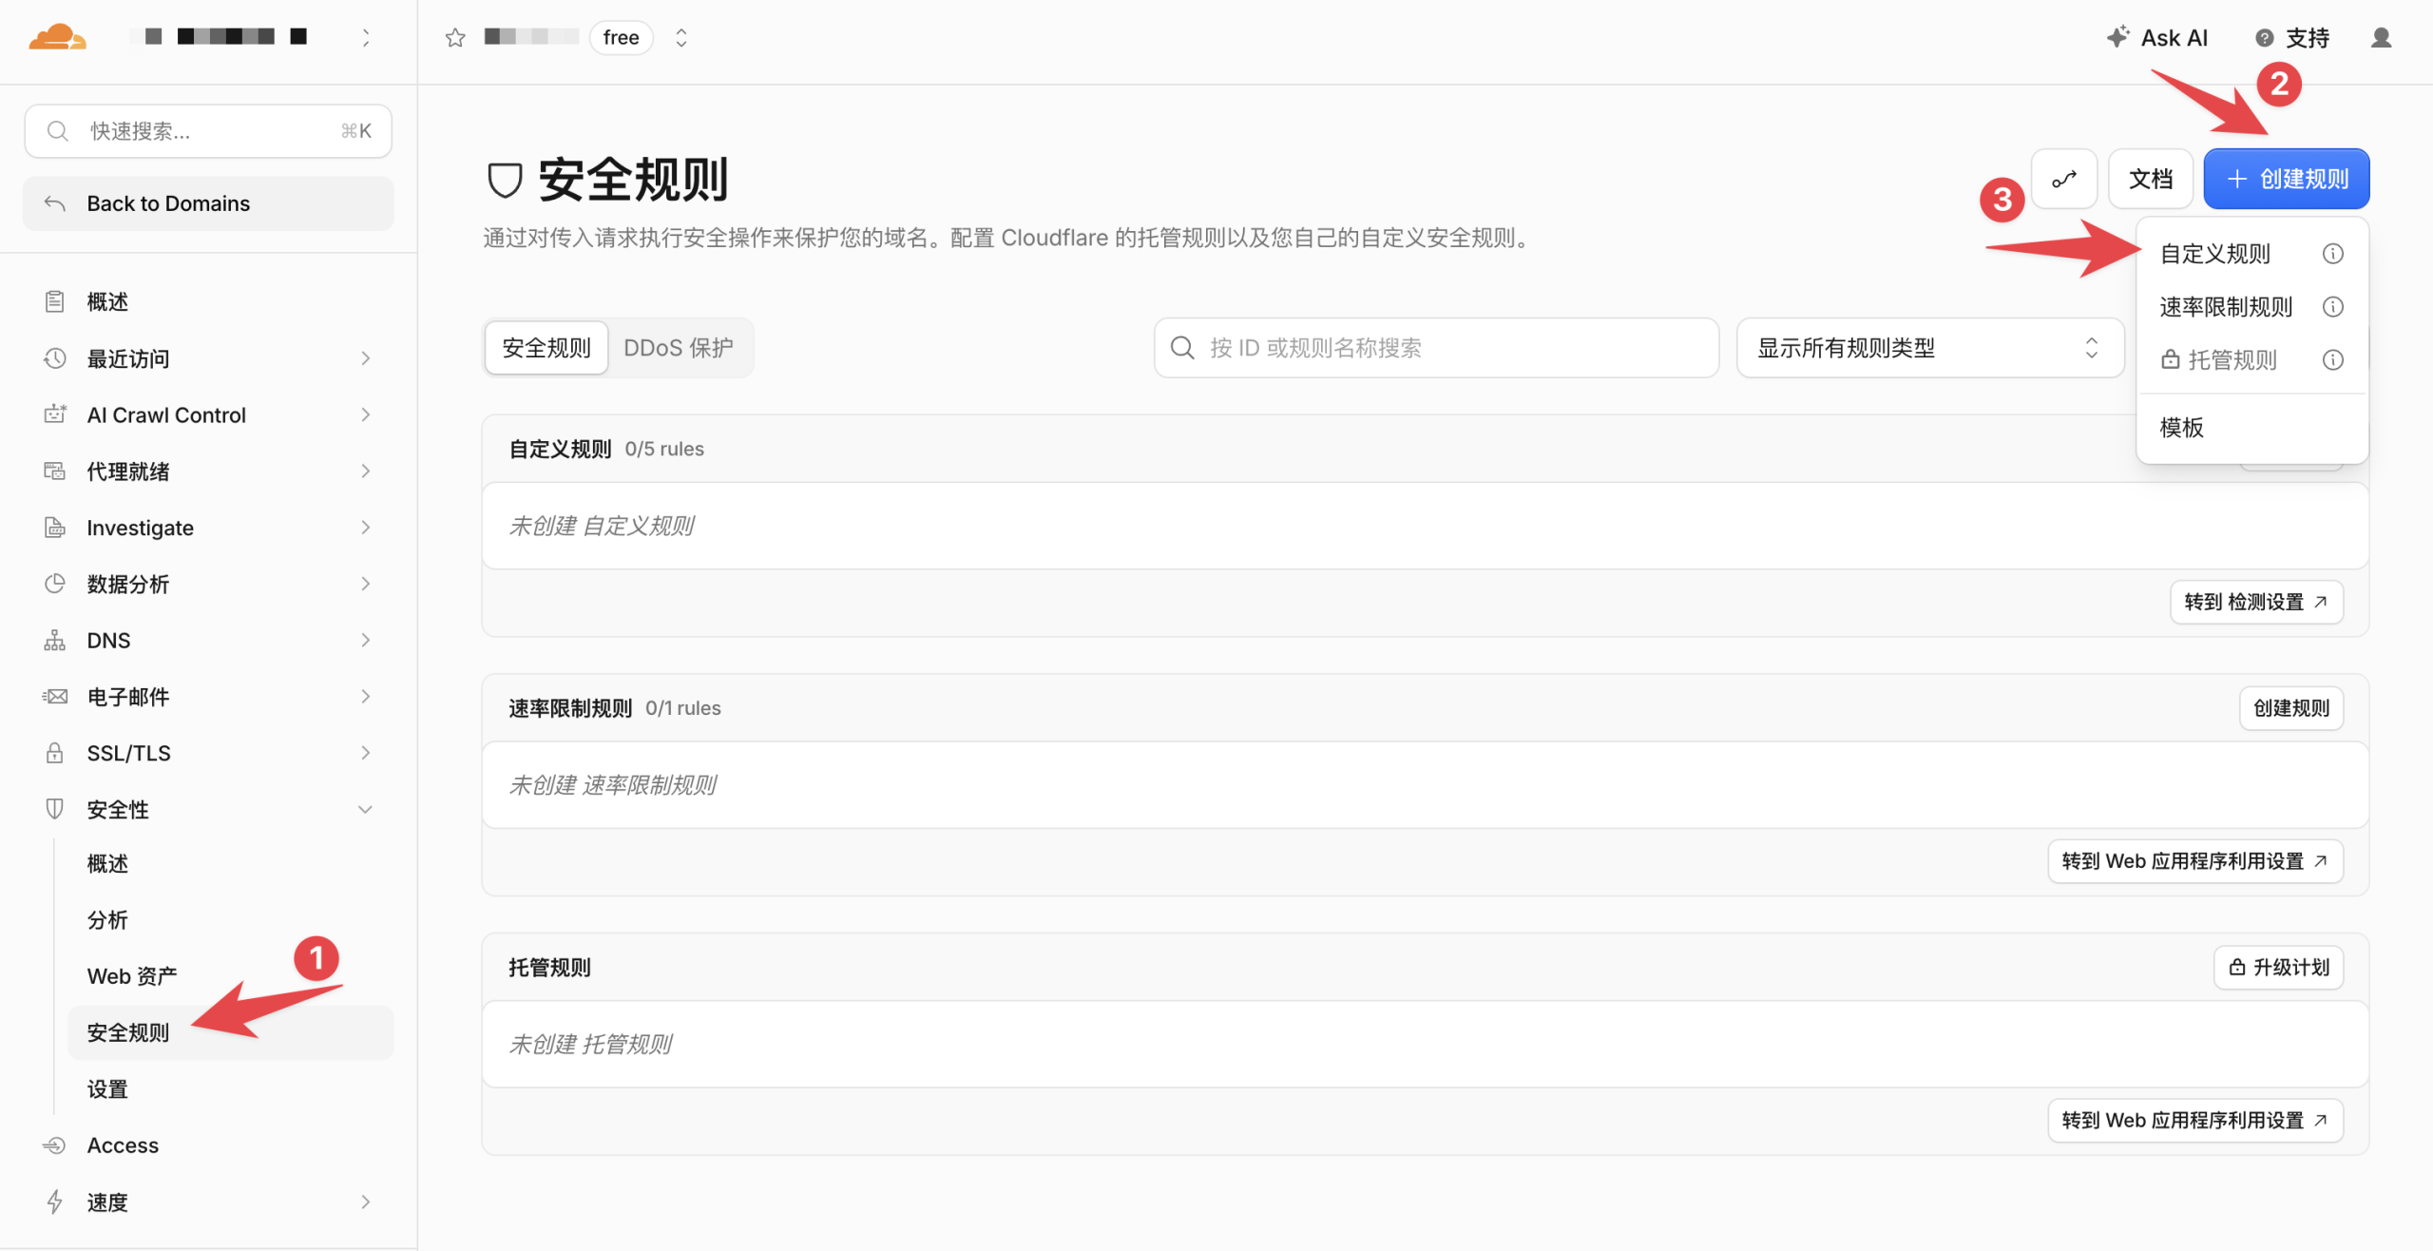Viewport: 2433px width, 1251px height.
Task: Click the Access arrow icon
Action: pyautogui.click(x=55, y=1145)
